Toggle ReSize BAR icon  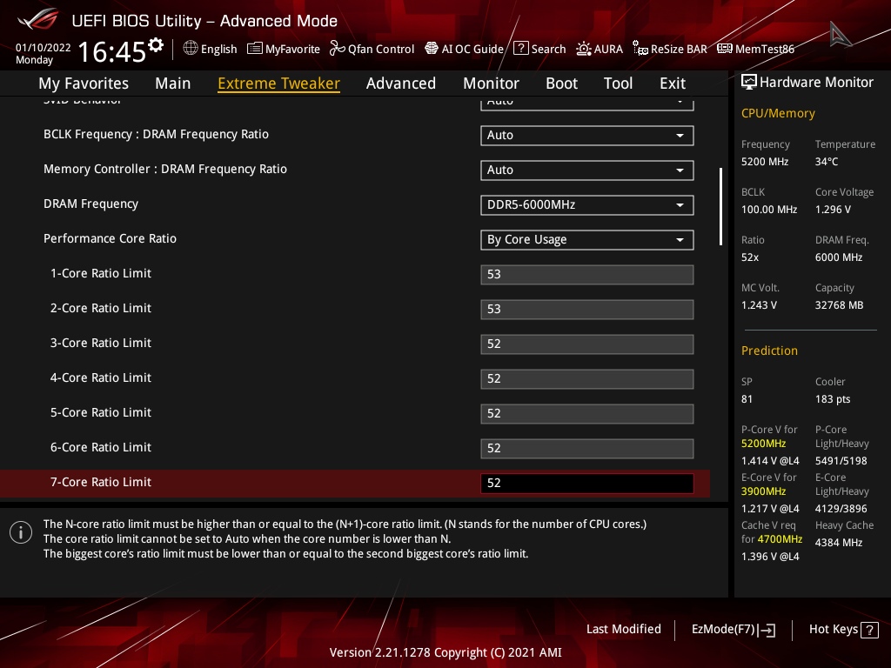tap(640, 49)
